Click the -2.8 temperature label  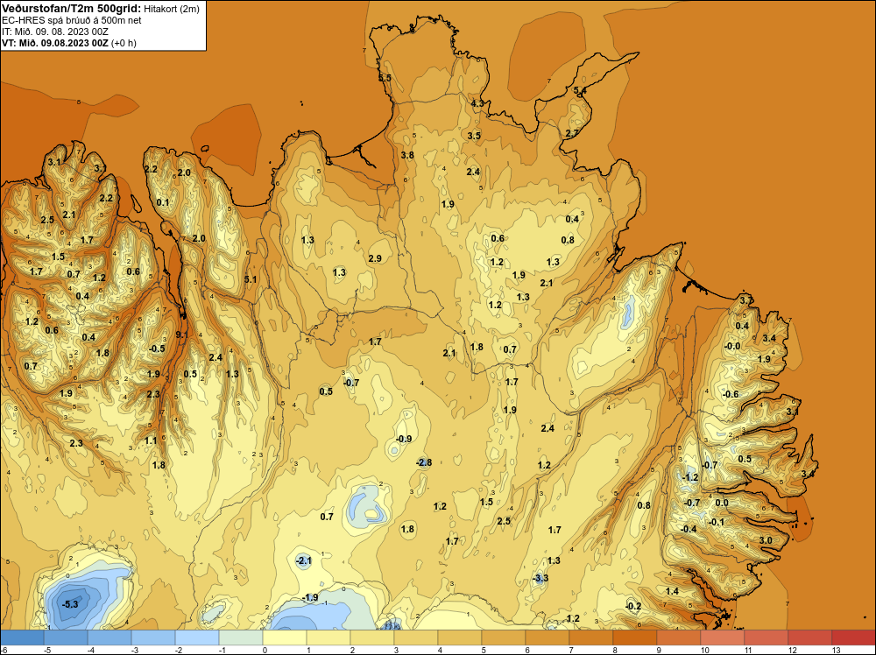click(424, 462)
